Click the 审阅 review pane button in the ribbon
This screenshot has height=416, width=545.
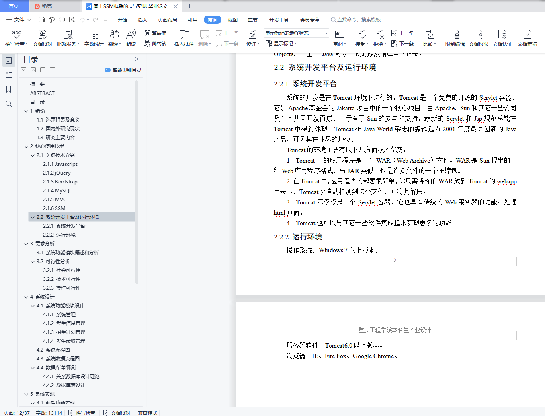(340, 38)
